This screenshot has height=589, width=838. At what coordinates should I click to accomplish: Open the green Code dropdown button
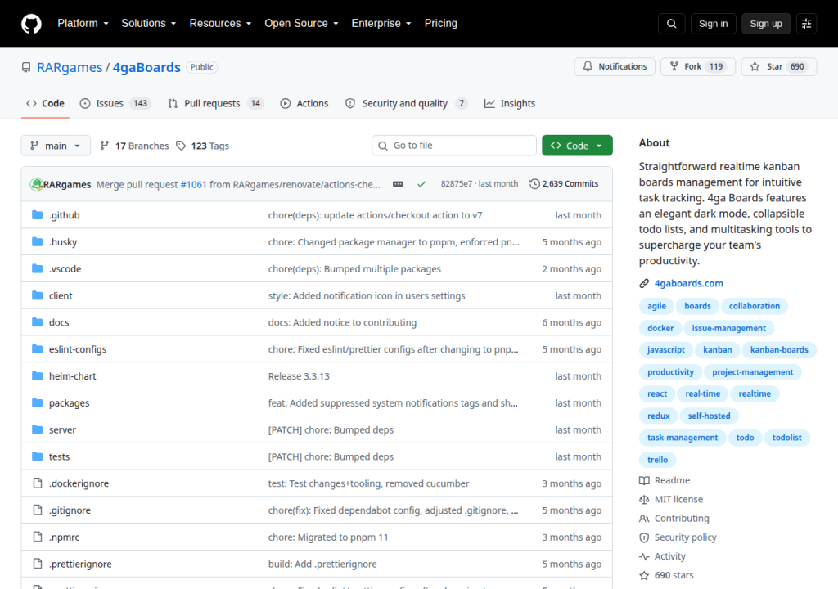point(577,146)
